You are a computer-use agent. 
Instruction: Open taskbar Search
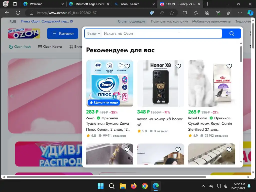point(112,186)
